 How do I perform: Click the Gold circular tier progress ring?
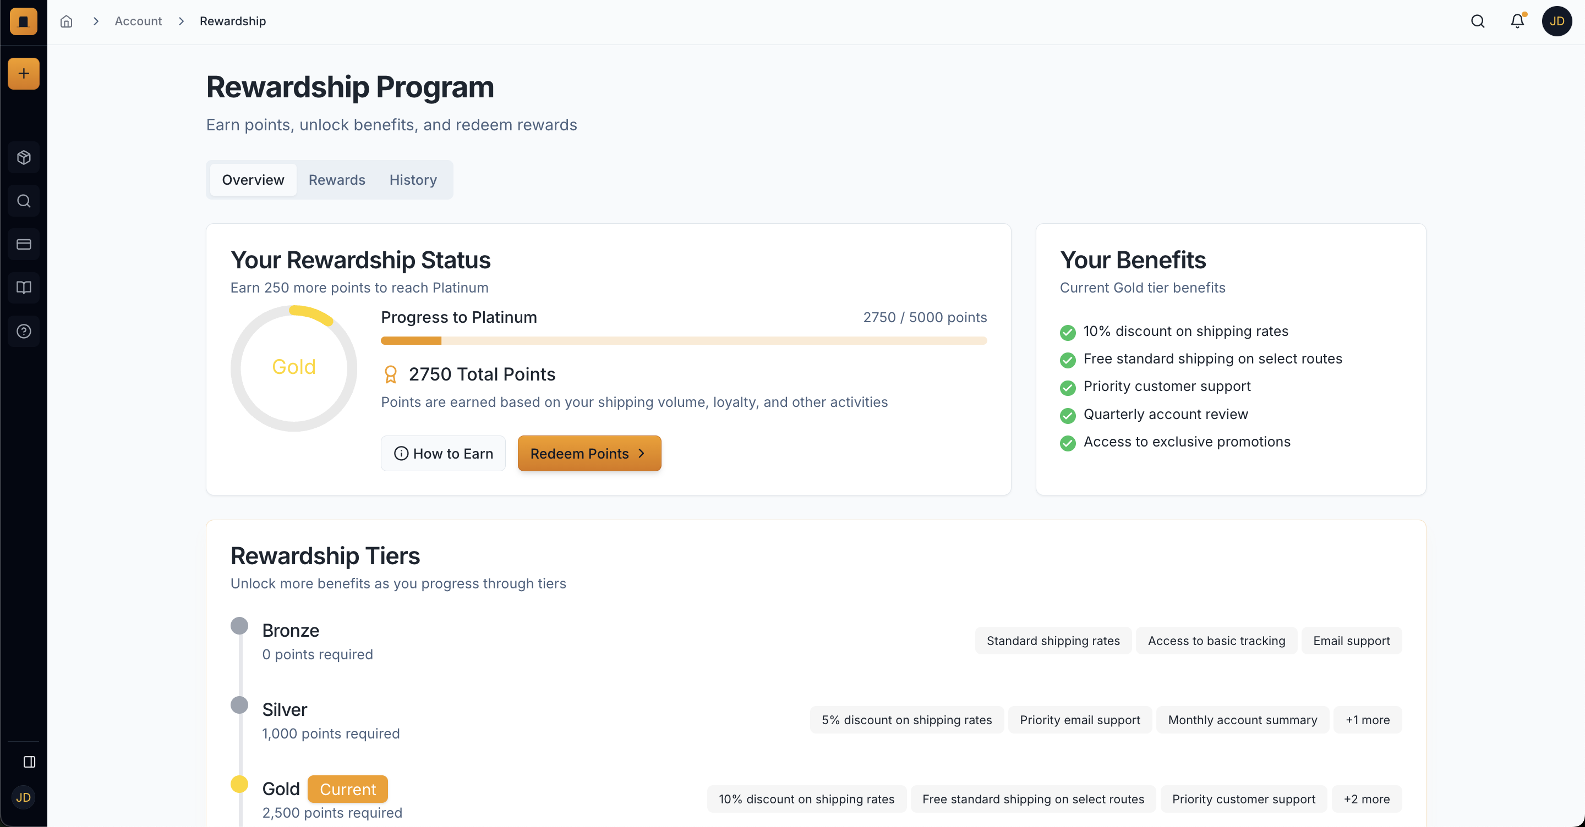293,368
